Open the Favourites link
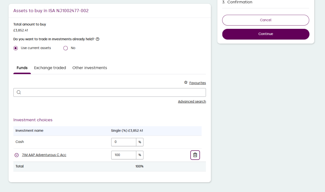Image resolution: width=325 pixels, height=192 pixels. [x=197, y=83]
